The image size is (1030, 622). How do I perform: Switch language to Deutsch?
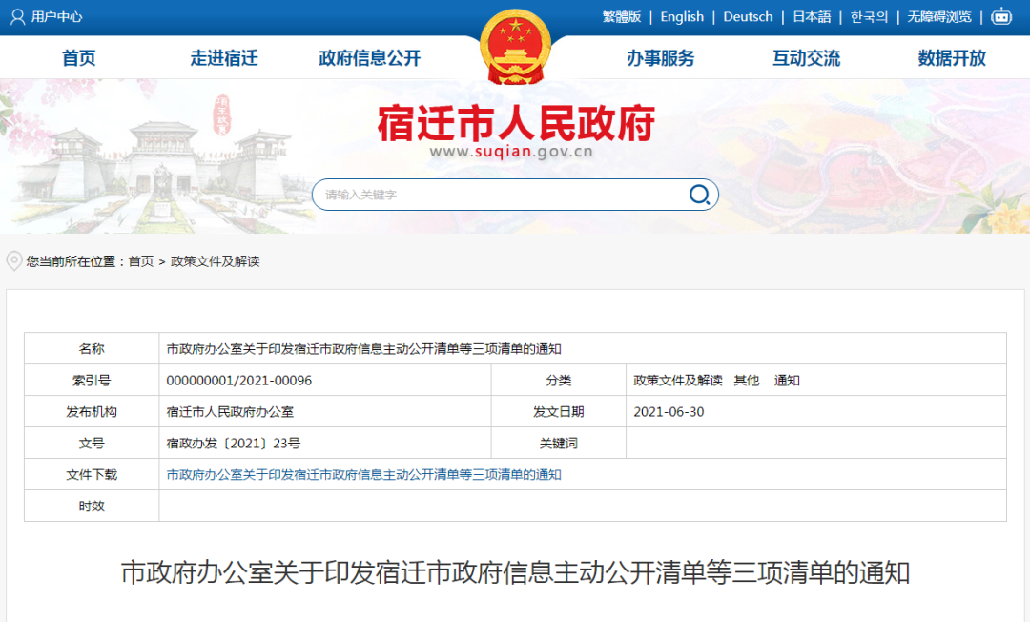point(748,16)
